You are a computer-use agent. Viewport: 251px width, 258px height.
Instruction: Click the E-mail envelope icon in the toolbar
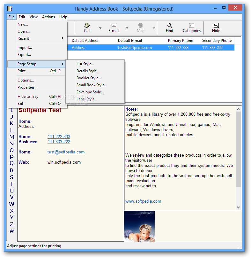(114, 25)
